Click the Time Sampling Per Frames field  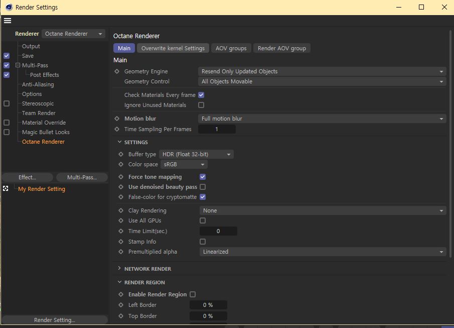point(217,129)
